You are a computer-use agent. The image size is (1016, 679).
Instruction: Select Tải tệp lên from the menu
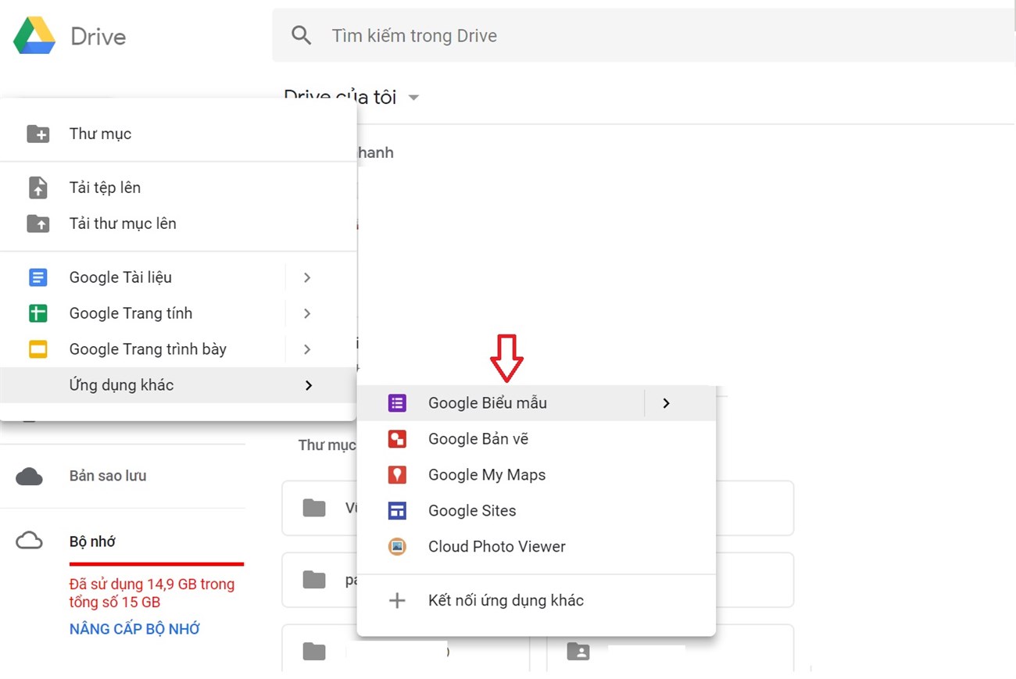tap(105, 187)
